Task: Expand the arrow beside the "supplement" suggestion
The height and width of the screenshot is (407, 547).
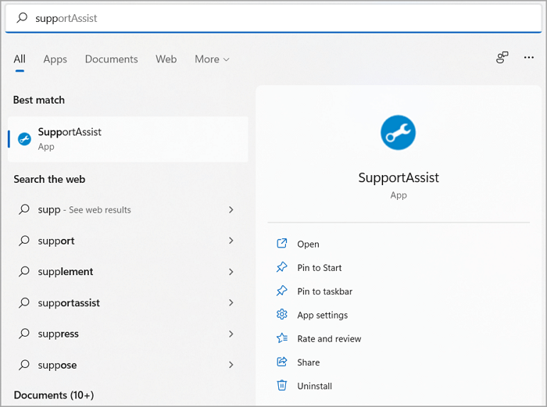Action: click(231, 272)
